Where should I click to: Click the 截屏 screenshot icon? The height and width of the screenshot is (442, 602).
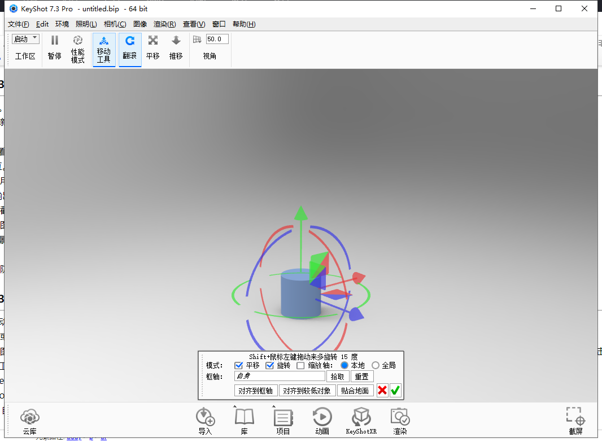[575, 416]
